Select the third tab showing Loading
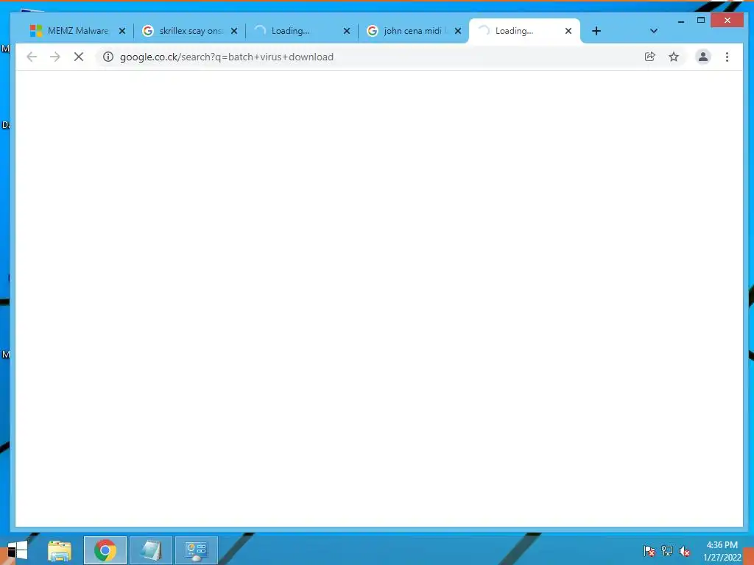The width and height of the screenshot is (754, 565). (x=301, y=31)
